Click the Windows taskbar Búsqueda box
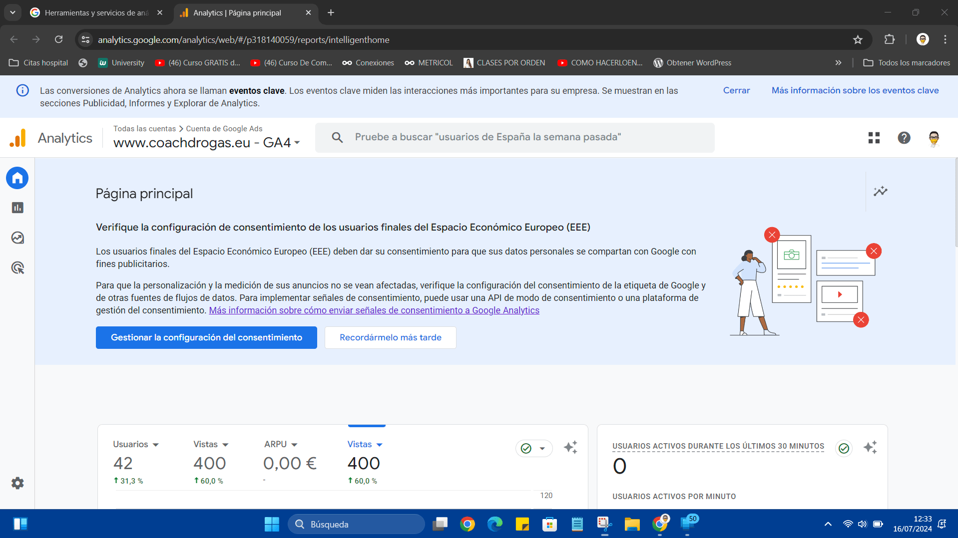Viewport: 958px width, 538px height. [356, 524]
